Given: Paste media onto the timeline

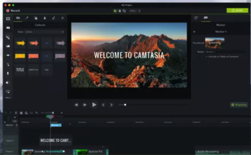Looking at the screenshot, I should tap(26, 113).
